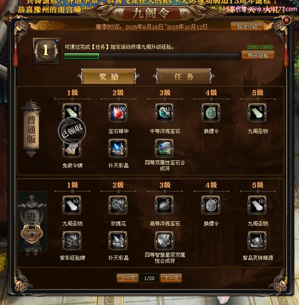Click the 购买经验 button
Viewport: 299px width, 305px height.
click(x=258, y=55)
